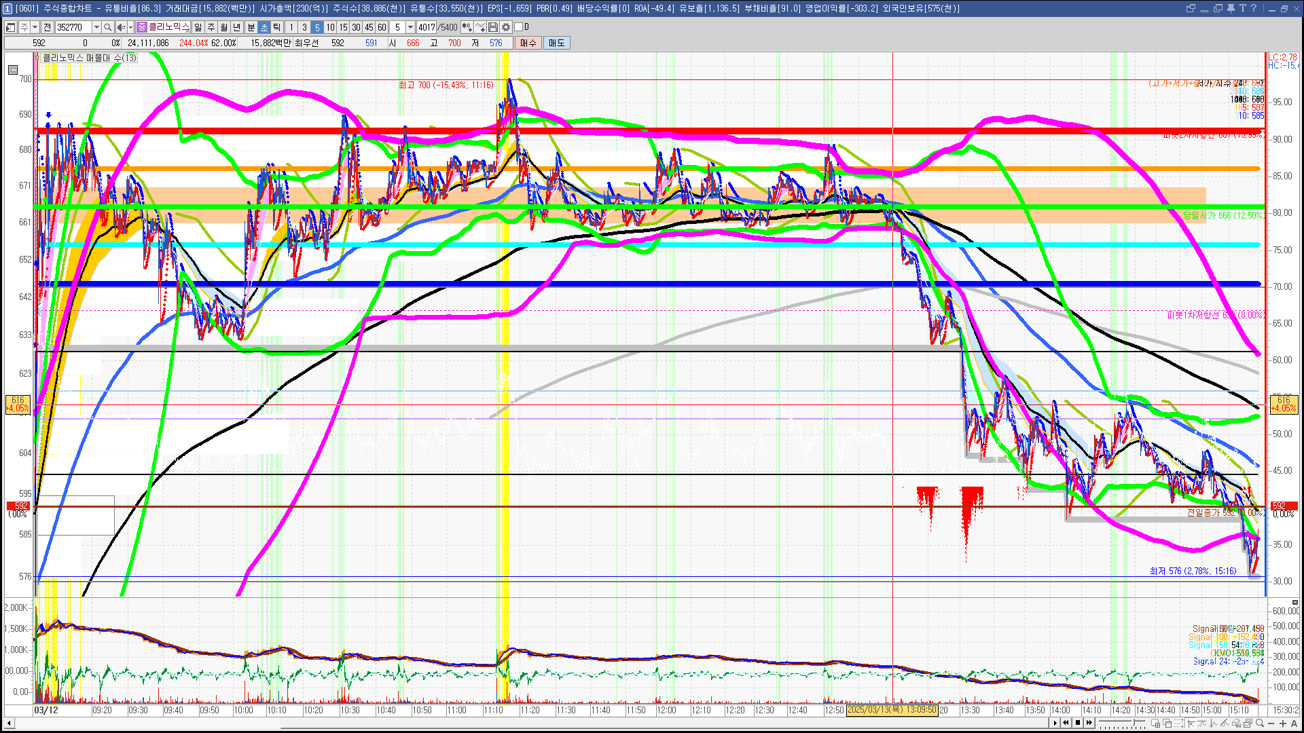Click the stock search magnifier icon
Viewport: 1304px width, 733px height.
(x=107, y=27)
